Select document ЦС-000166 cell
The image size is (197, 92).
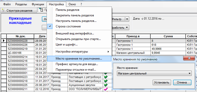(20, 53)
